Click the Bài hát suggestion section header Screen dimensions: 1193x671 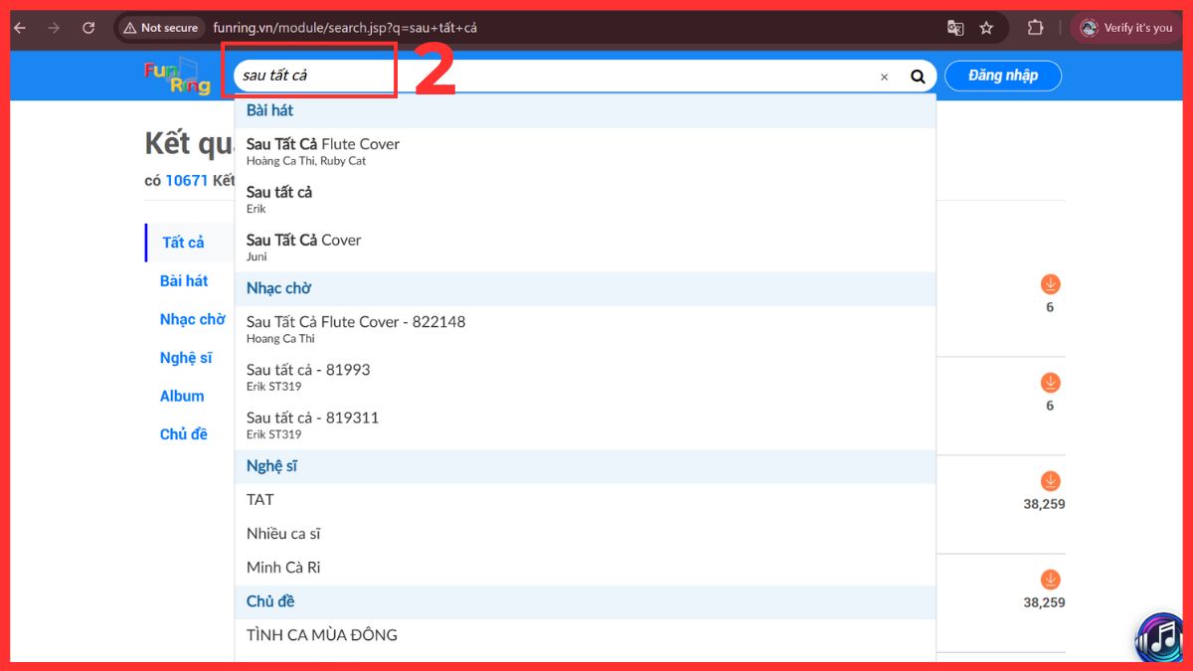coord(585,110)
